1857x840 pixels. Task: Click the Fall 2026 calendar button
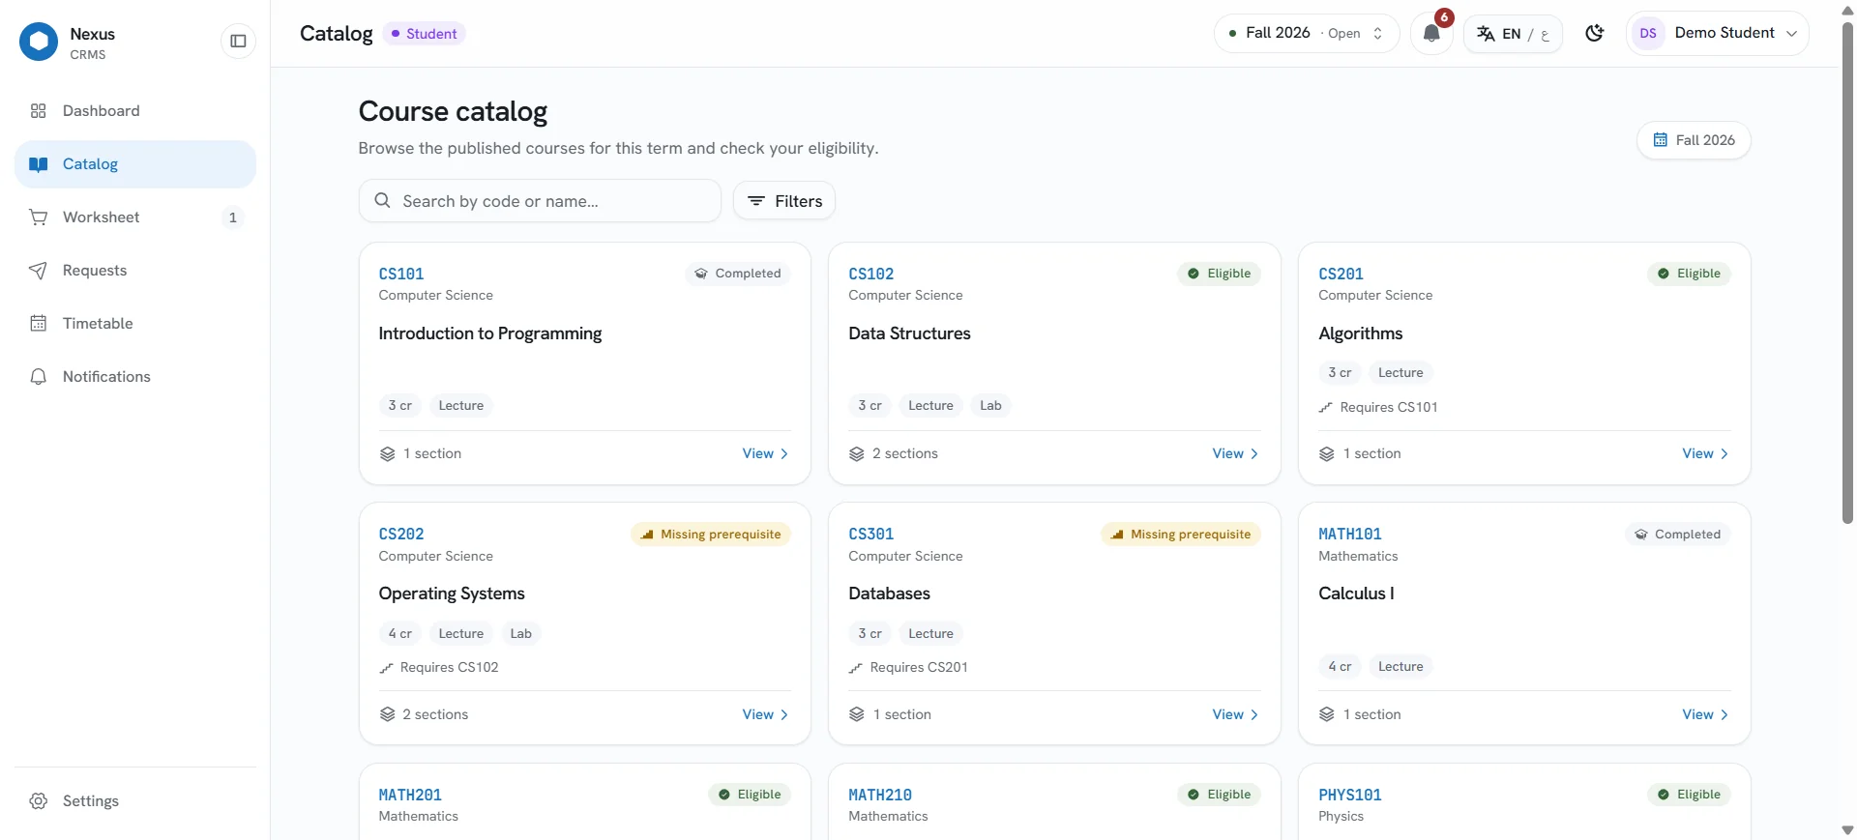(x=1694, y=140)
